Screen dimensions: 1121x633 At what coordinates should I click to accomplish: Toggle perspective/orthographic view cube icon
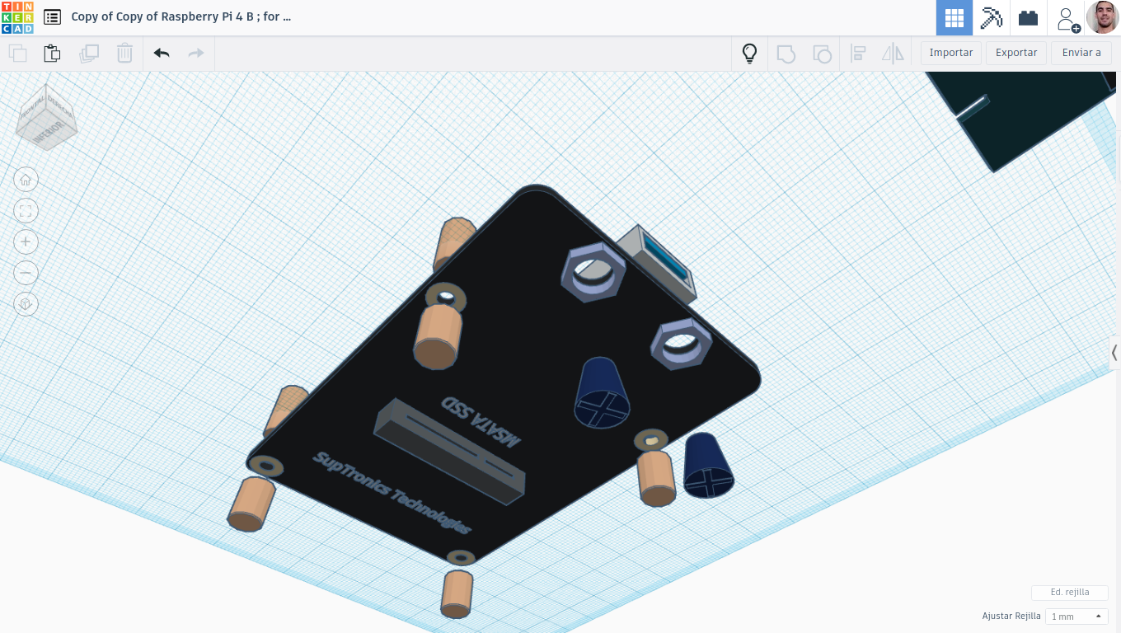coord(26,304)
